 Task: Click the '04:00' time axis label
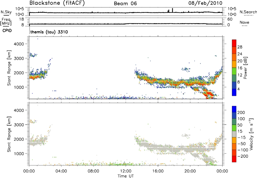pos(61,171)
